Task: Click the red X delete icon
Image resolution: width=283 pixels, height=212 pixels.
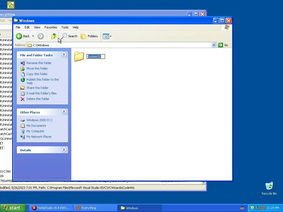Action: point(23,99)
